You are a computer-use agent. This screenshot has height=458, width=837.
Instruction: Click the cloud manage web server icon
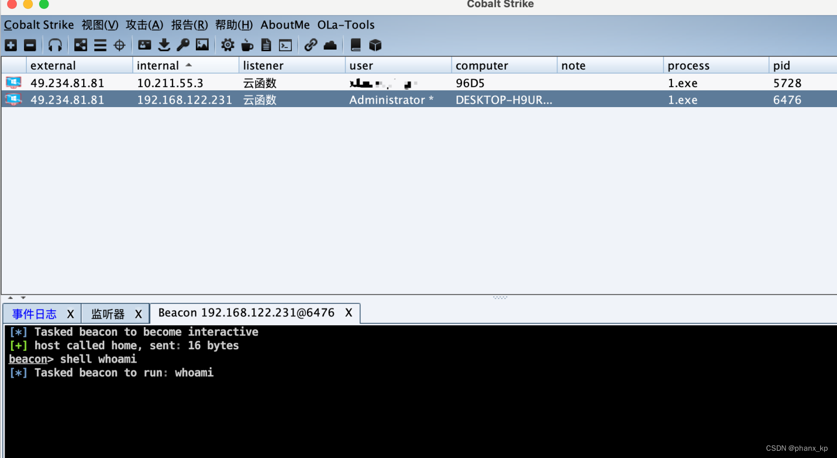(x=330, y=45)
